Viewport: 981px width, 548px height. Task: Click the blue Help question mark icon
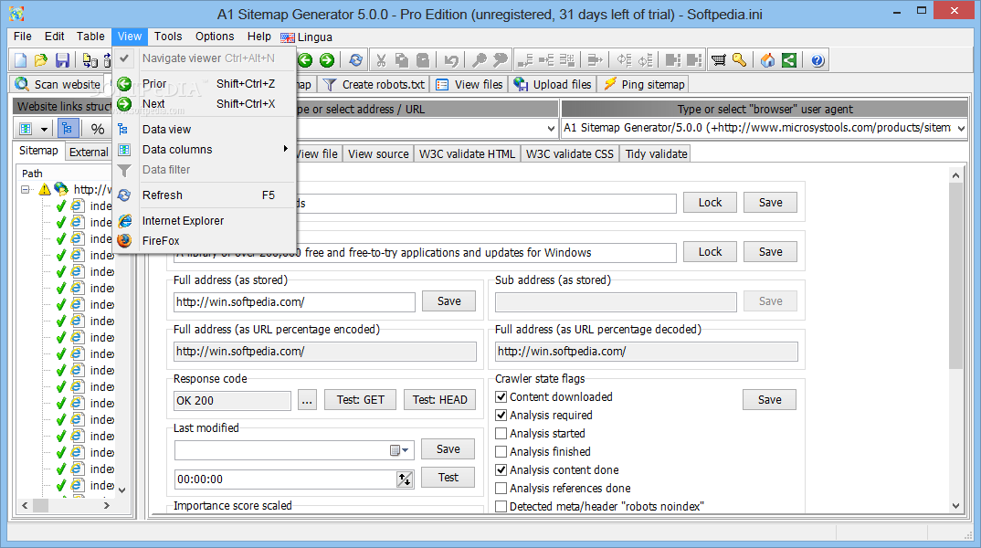click(x=817, y=60)
